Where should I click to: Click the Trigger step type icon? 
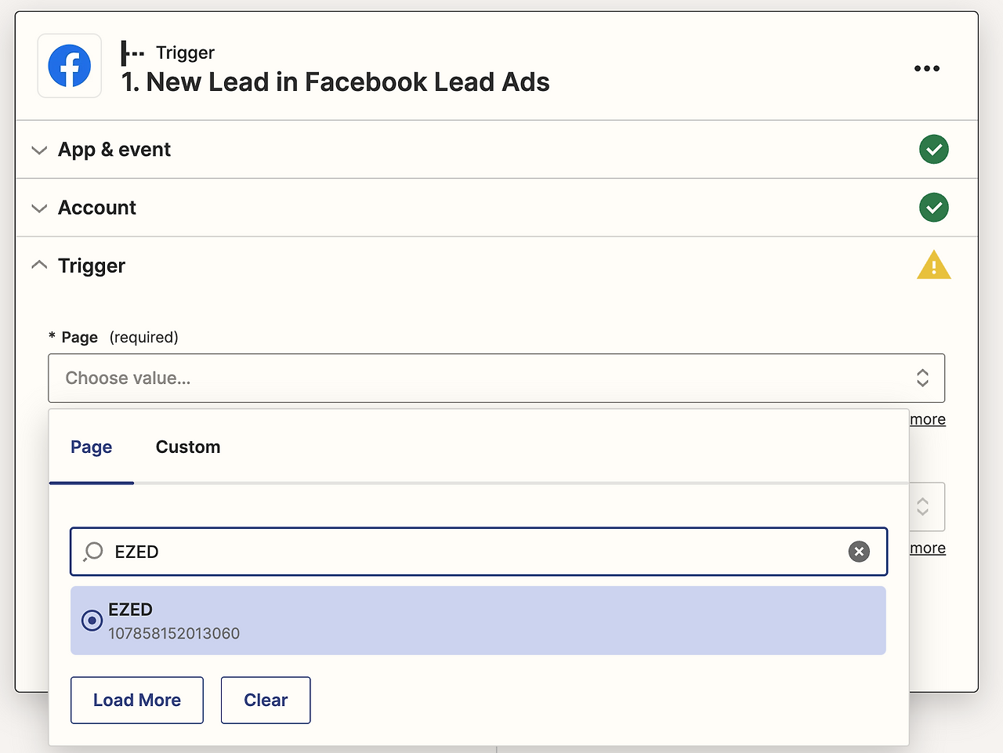(x=132, y=53)
